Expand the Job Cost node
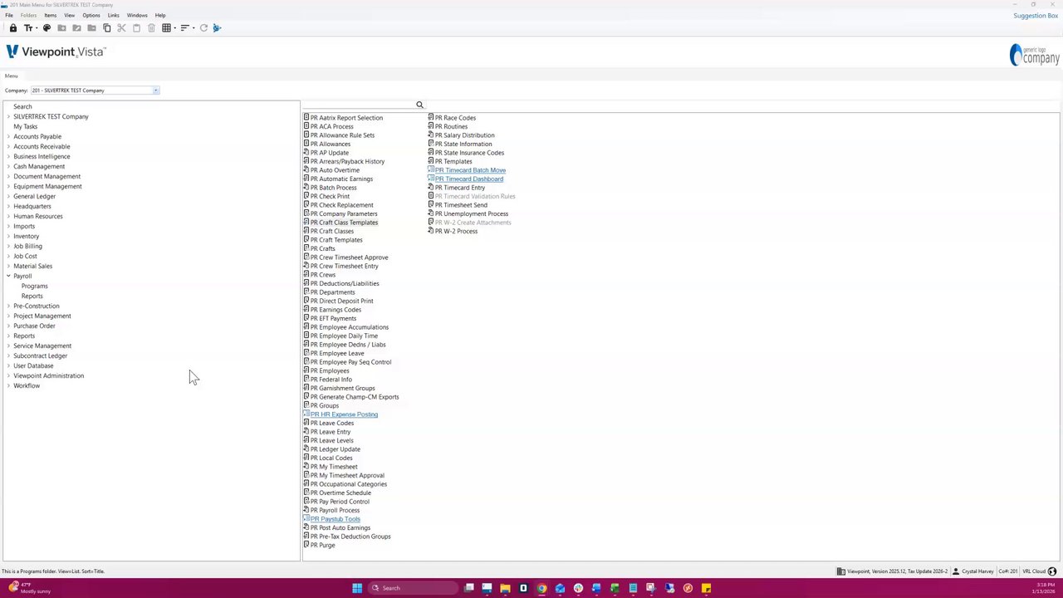 click(x=8, y=256)
